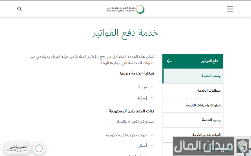The width and height of the screenshot is (251, 156).
Task: Click the description paragraph starting تمكن هذه الخدمة
Action: 92,60
